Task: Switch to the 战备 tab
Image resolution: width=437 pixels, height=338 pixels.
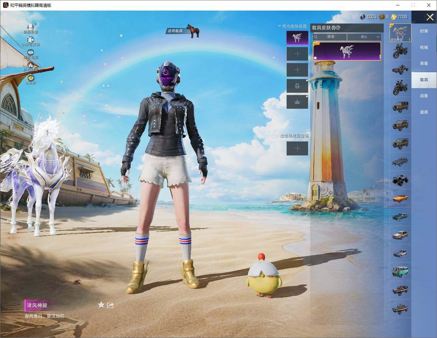Action: coord(424,96)
